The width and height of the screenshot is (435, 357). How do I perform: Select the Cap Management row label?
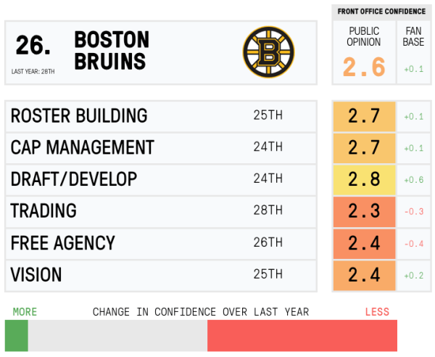click(82, 147)
